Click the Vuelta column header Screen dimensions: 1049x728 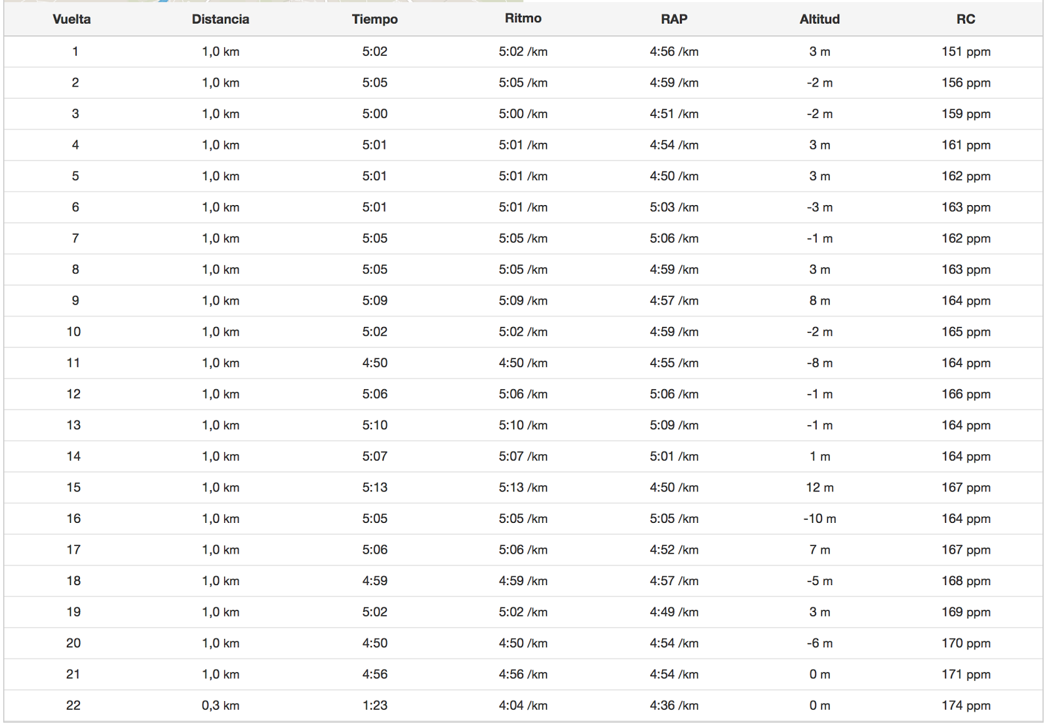click(x=71, y=19)
